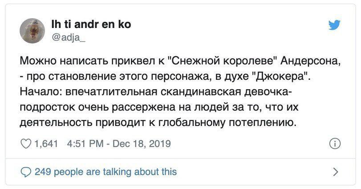Click the display name Ih ti andr en ko
This screenshot has width=361, height=189.
point(91,24)
